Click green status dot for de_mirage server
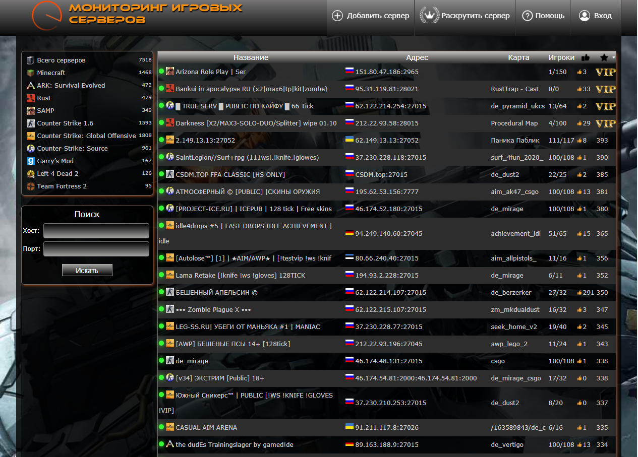This screenshot has height=457, width=638. pos(161,361)
